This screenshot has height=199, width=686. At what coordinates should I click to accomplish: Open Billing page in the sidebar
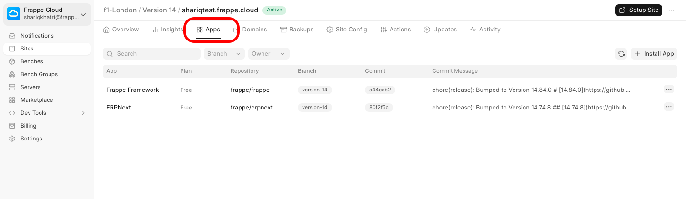pos(29,126)
